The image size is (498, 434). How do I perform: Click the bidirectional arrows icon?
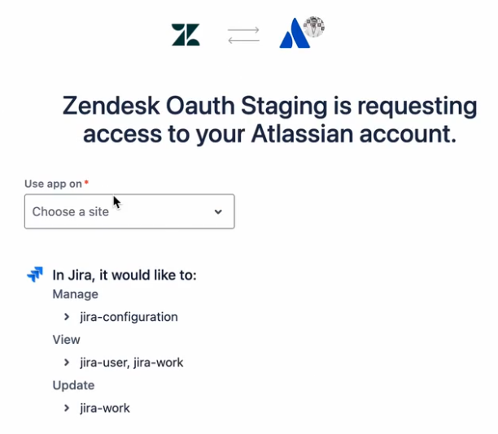(243, 34)
